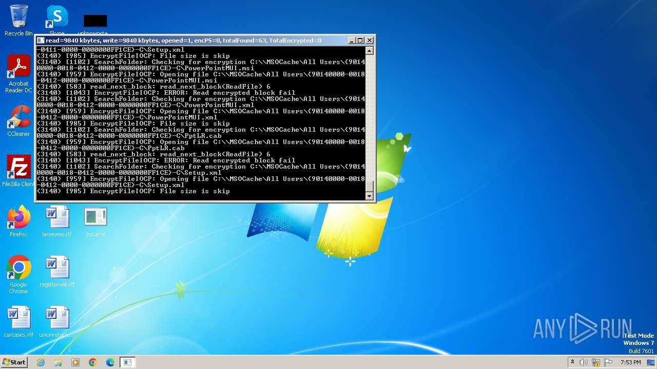657x369 pixels.
Task: Switch to console window taskbar button
Action: pos(127,362)
